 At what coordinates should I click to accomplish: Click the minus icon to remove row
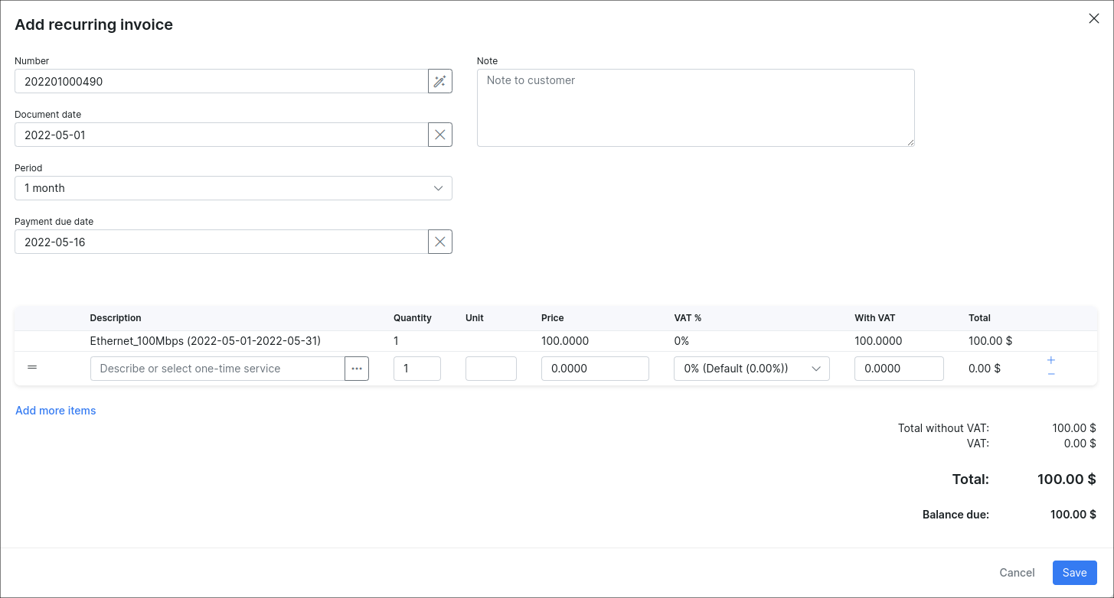pos(1051,374)
